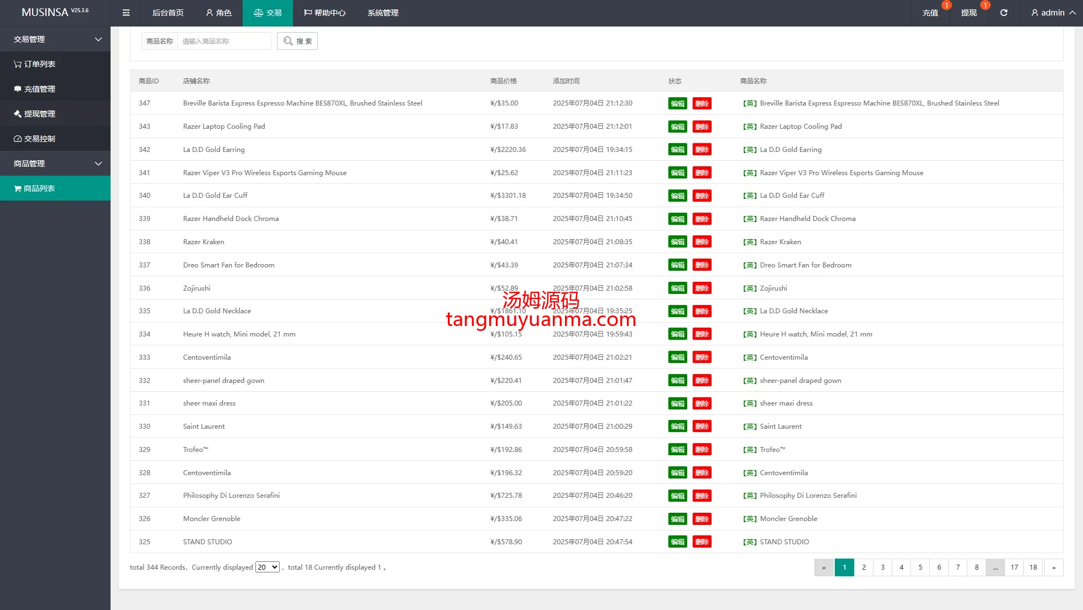Collapse the 商品管理 sidebar group
This screenshot has height=610, width=1083.
[x=55, y=164]
